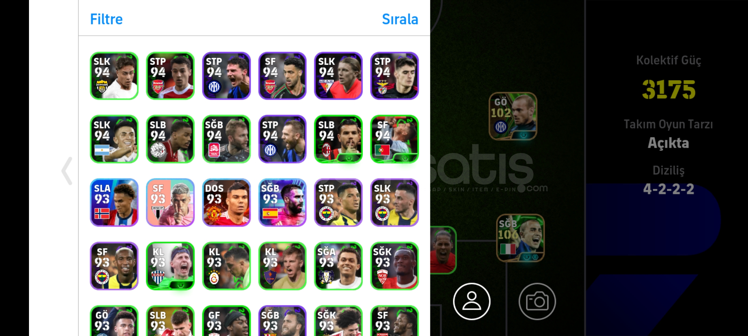Select the SLK 94 Argentina flag card

[x=114, y=139]
